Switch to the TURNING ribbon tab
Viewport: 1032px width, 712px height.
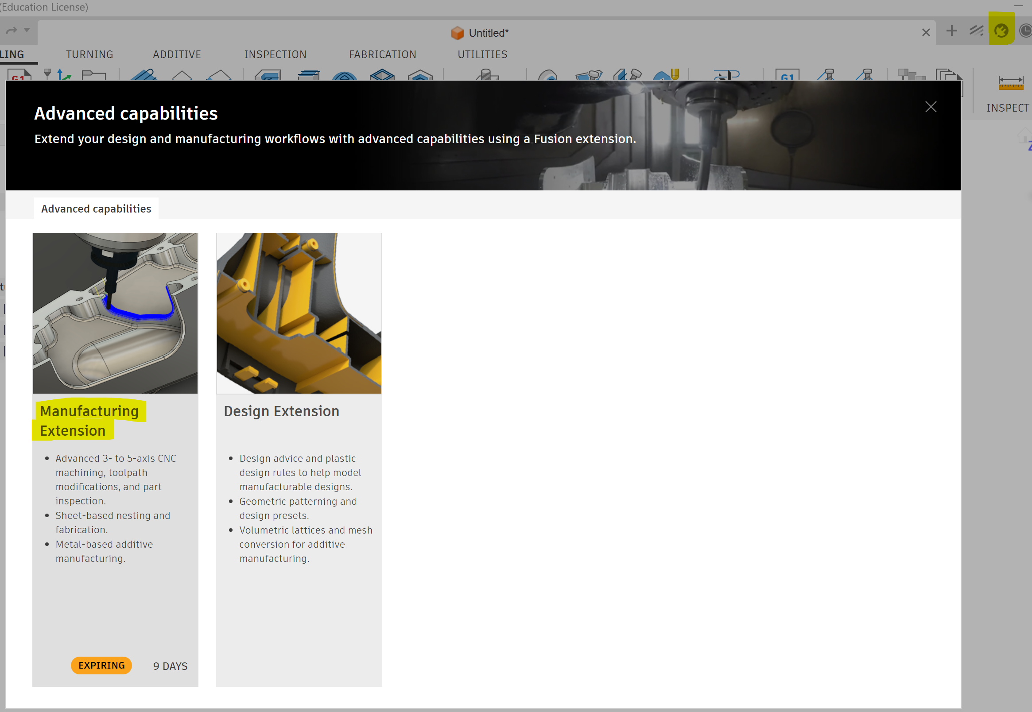pos(89,54)
